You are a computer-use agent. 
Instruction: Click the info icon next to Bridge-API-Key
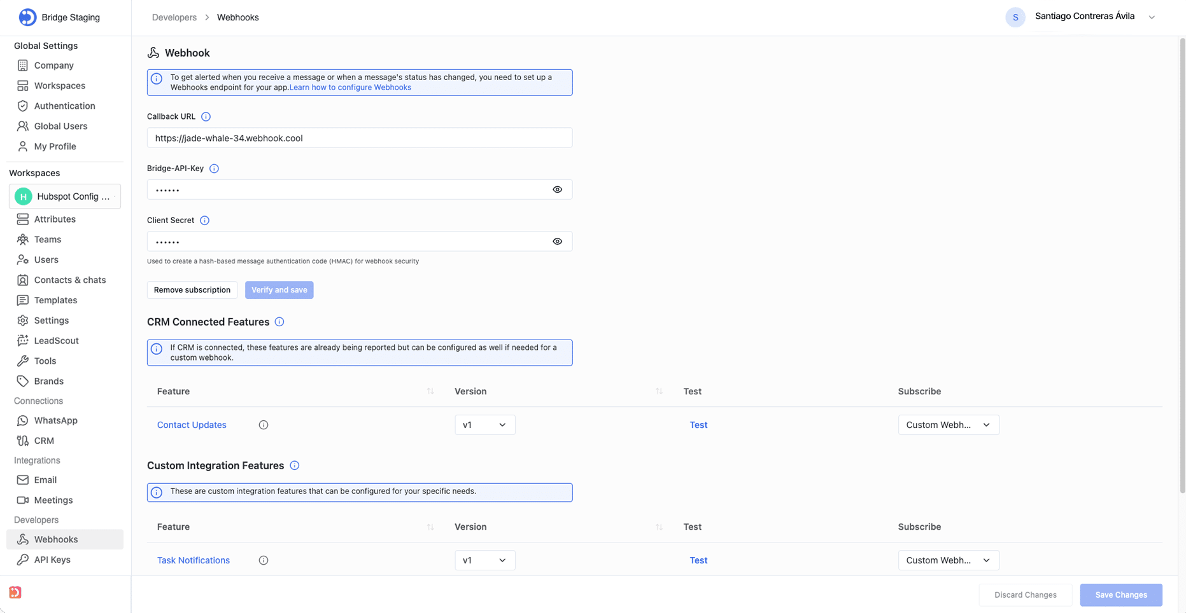click(214, 169)
